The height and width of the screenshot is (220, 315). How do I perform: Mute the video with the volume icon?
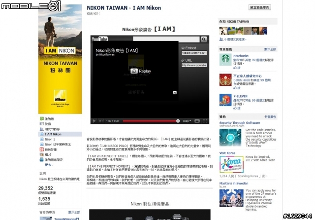pyautogui.click(x=101, y=121)
